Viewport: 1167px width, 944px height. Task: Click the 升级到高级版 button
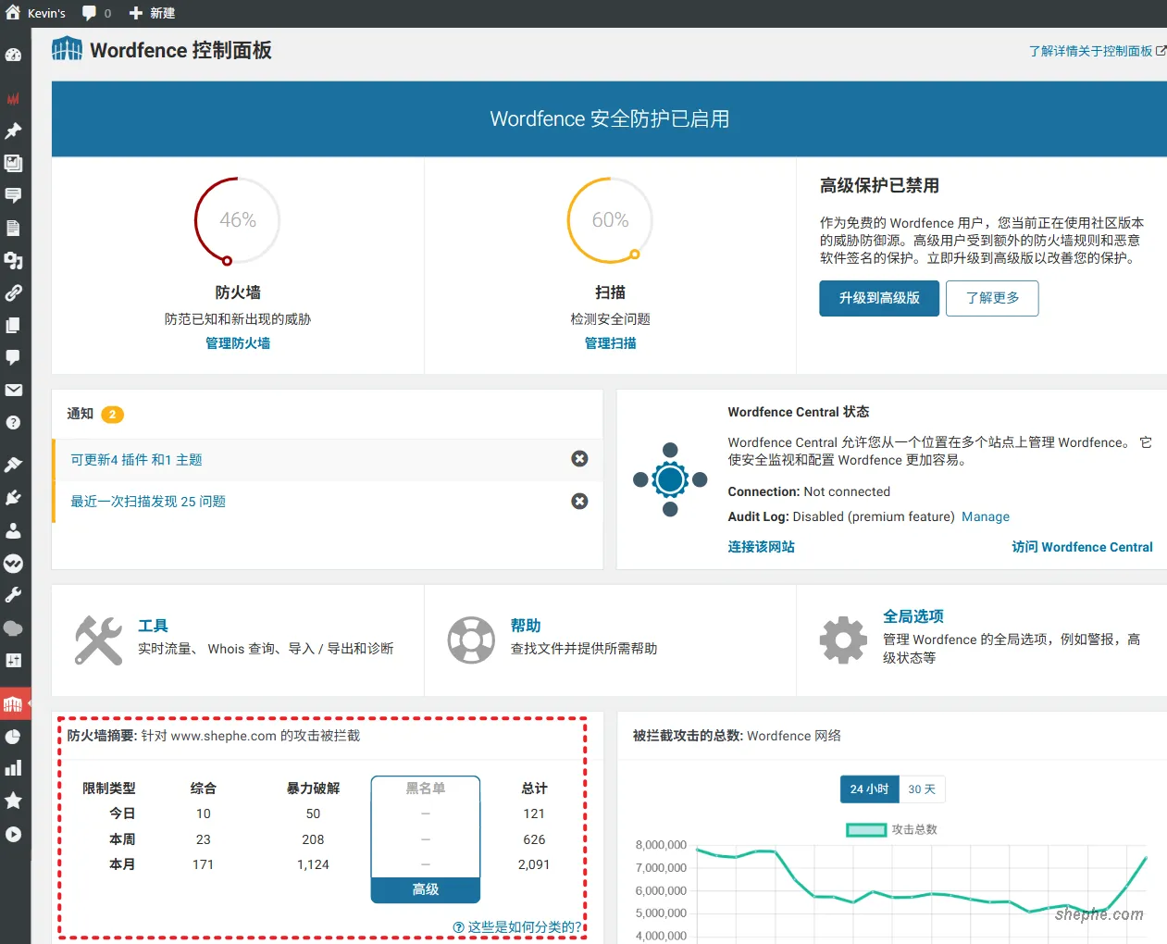[x=878, y=298]
